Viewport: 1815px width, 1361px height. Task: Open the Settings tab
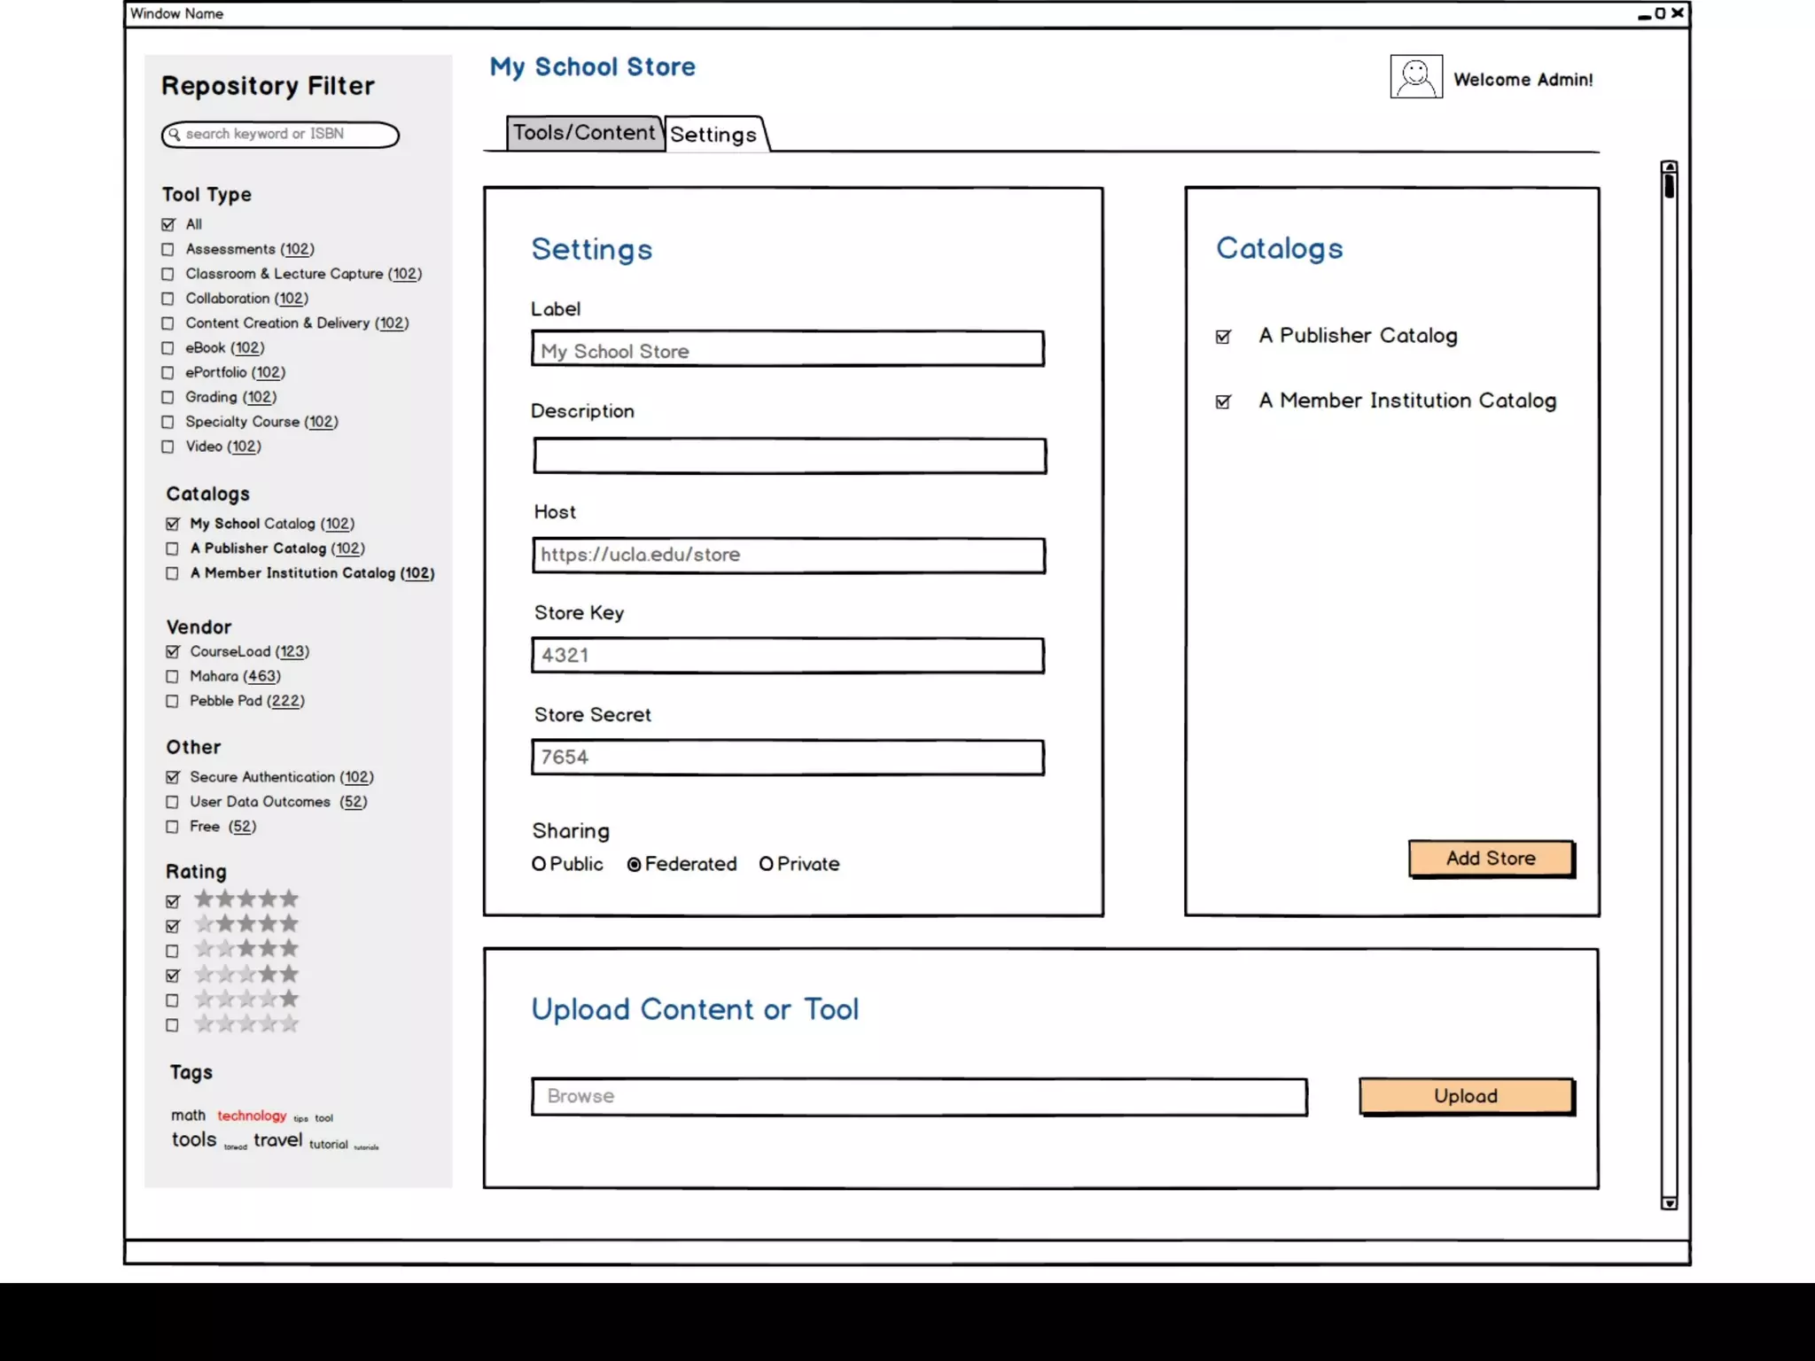[x=713, y=135]
